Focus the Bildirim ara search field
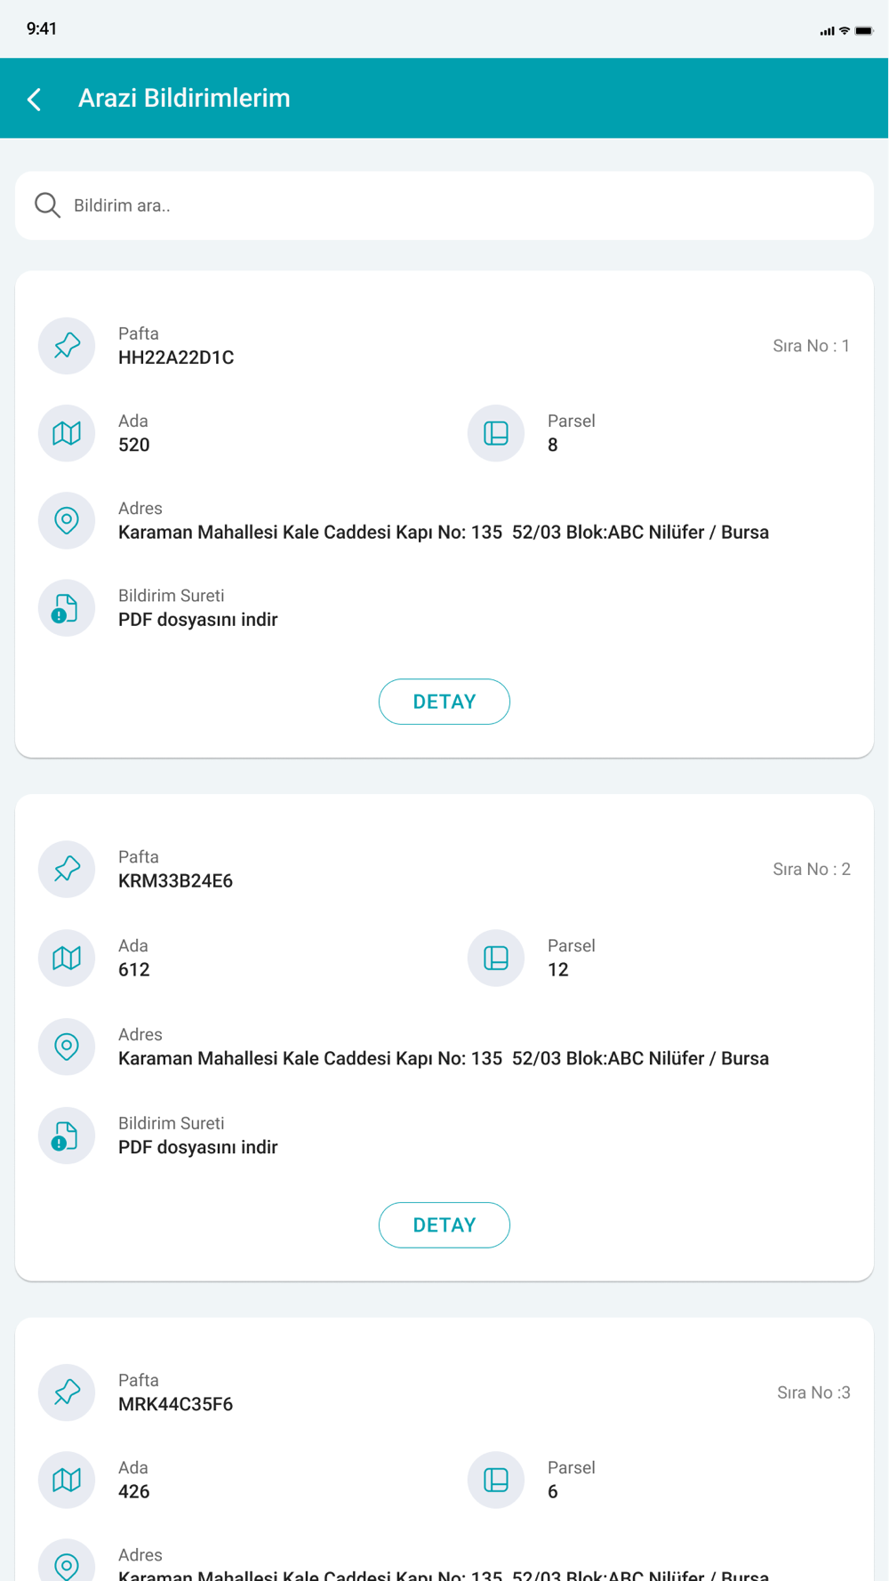Screen dimensions: 889x1581 click(444, 205)
